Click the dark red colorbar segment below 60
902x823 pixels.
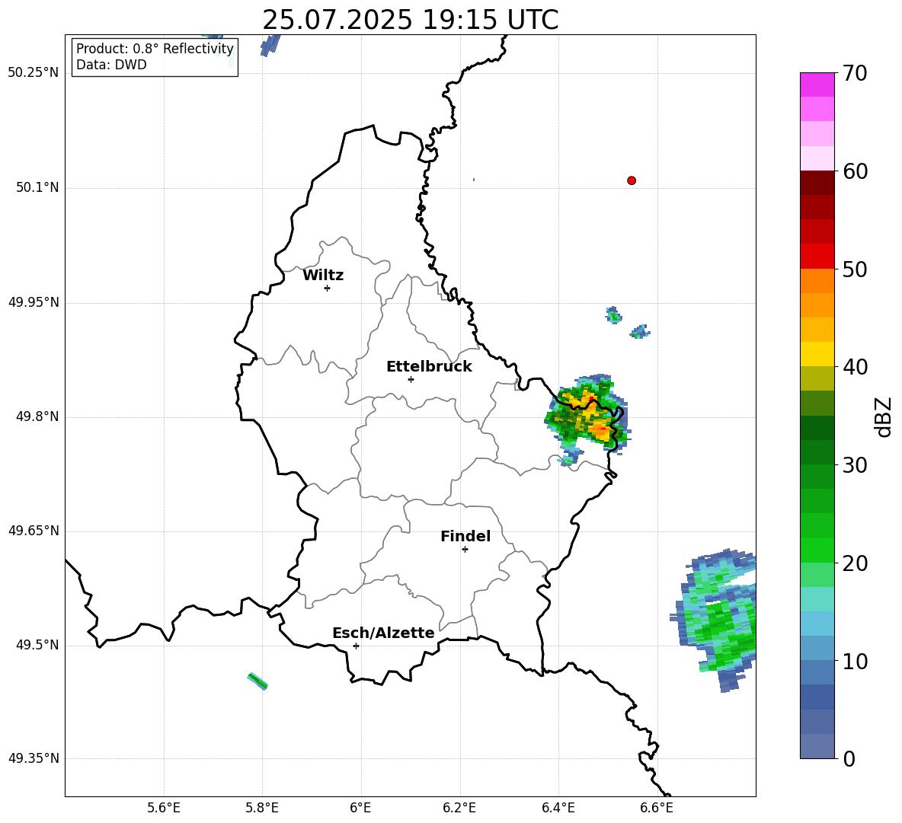[x=817, y=182]
